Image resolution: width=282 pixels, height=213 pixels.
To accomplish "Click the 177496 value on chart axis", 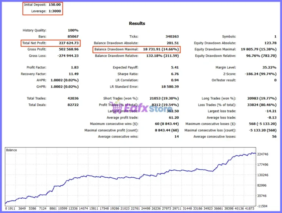I will point(263,164).
